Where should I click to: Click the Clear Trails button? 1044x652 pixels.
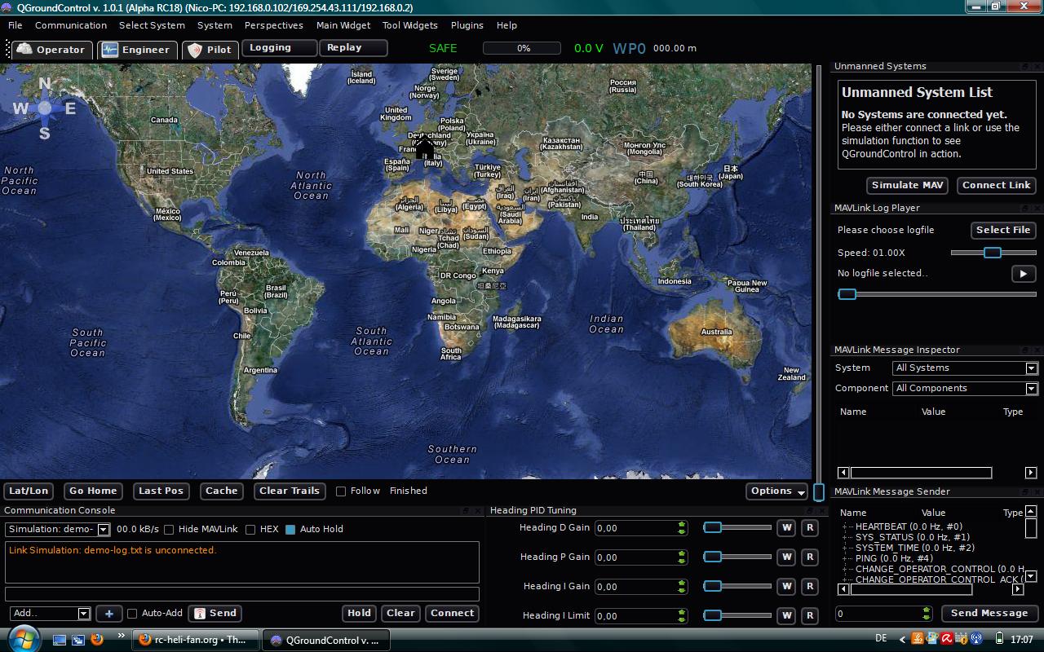click(289, 491)
